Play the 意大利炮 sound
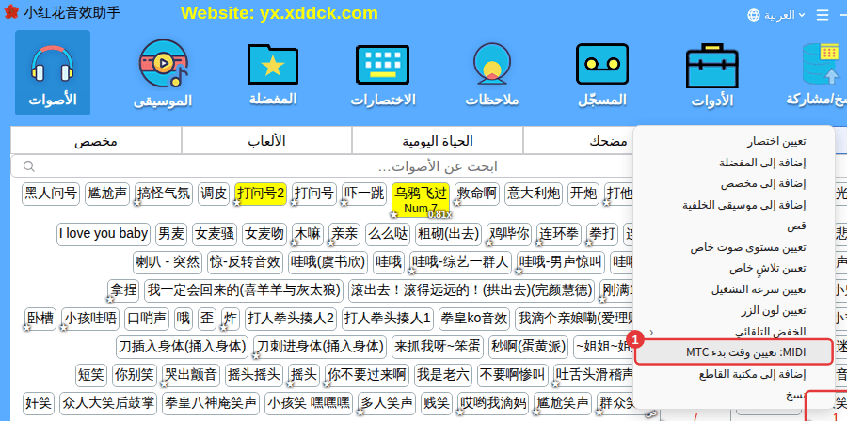The image size is (847, 421). click(x=534, y=194)
